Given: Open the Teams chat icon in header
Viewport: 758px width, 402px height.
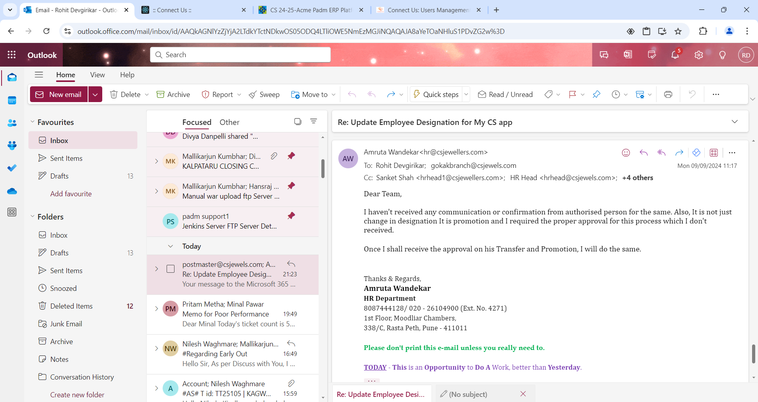Looking at the screenshot, I should [x=604, y=55].
